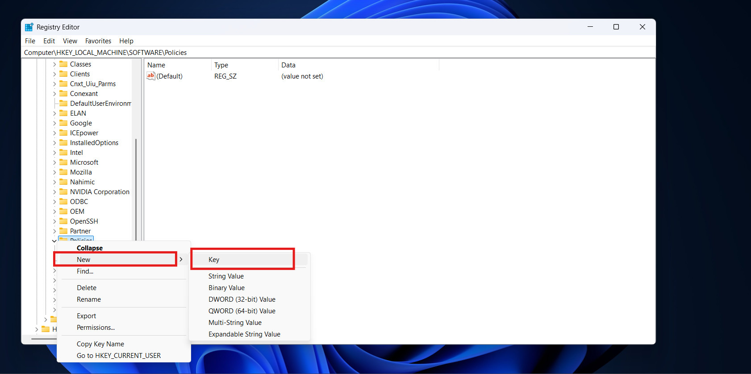The width and height of the screenshot is (751, 374).
Task: Select the Mozilla key folder icon
Action: 63,172
